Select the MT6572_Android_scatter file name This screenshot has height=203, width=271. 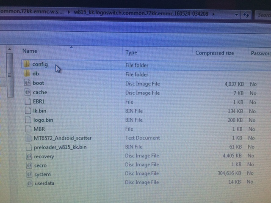tap(63, 138)
